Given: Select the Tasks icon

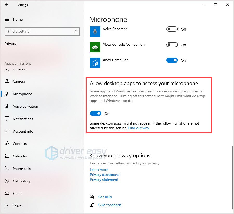Looking at the screenshot, I should coord(7,206).
